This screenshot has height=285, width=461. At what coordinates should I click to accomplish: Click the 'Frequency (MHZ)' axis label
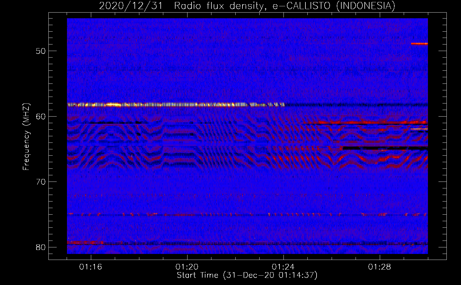coord(26,137)
